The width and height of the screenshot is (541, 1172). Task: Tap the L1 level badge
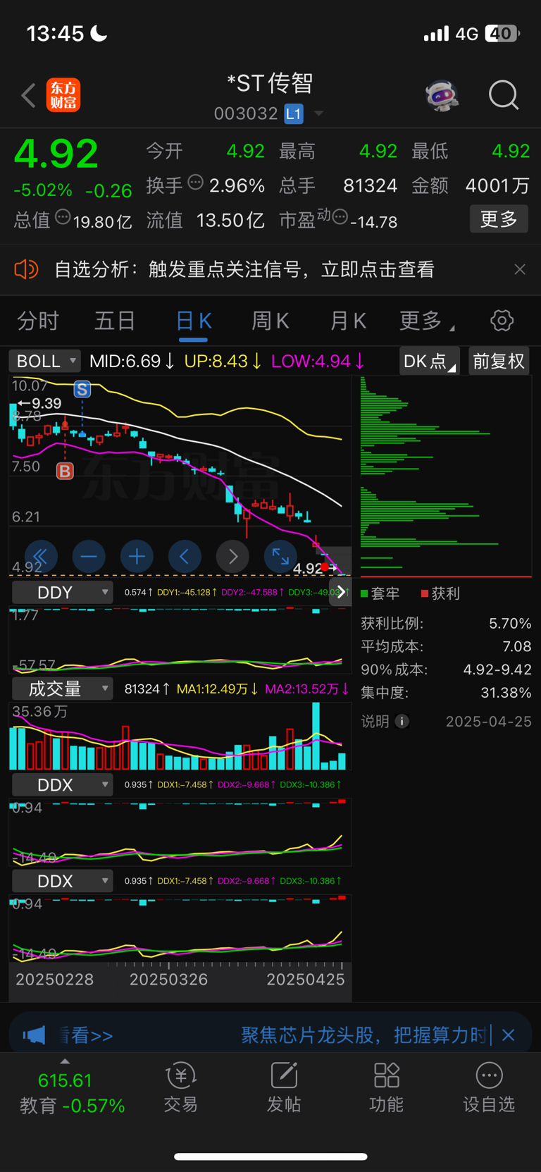(x=294, y=113)
